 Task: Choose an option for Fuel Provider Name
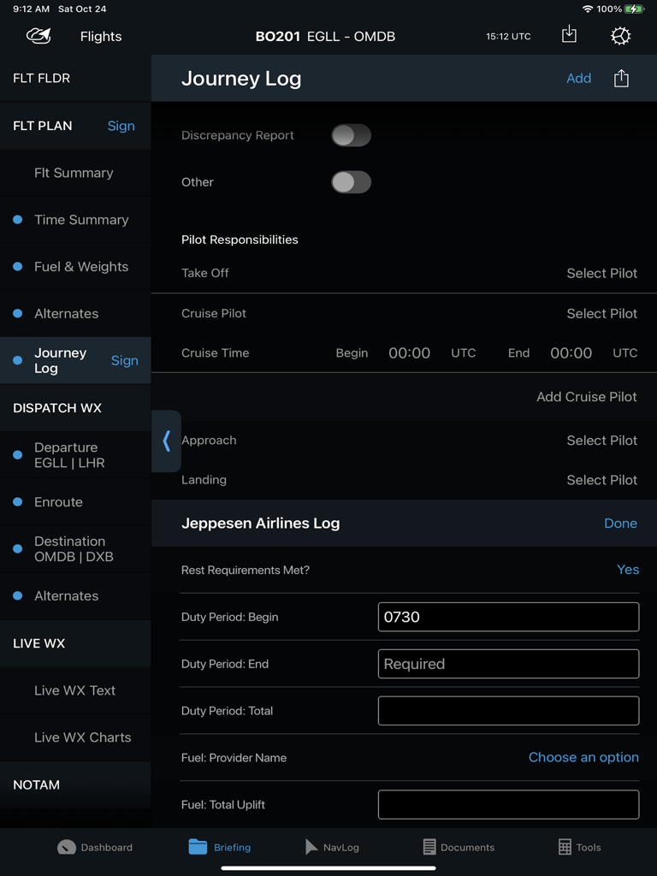(583, 757)
